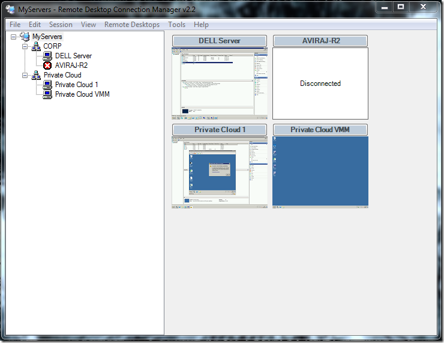Select Private Cloud VMM in the tree

click(x=82, y=94)
